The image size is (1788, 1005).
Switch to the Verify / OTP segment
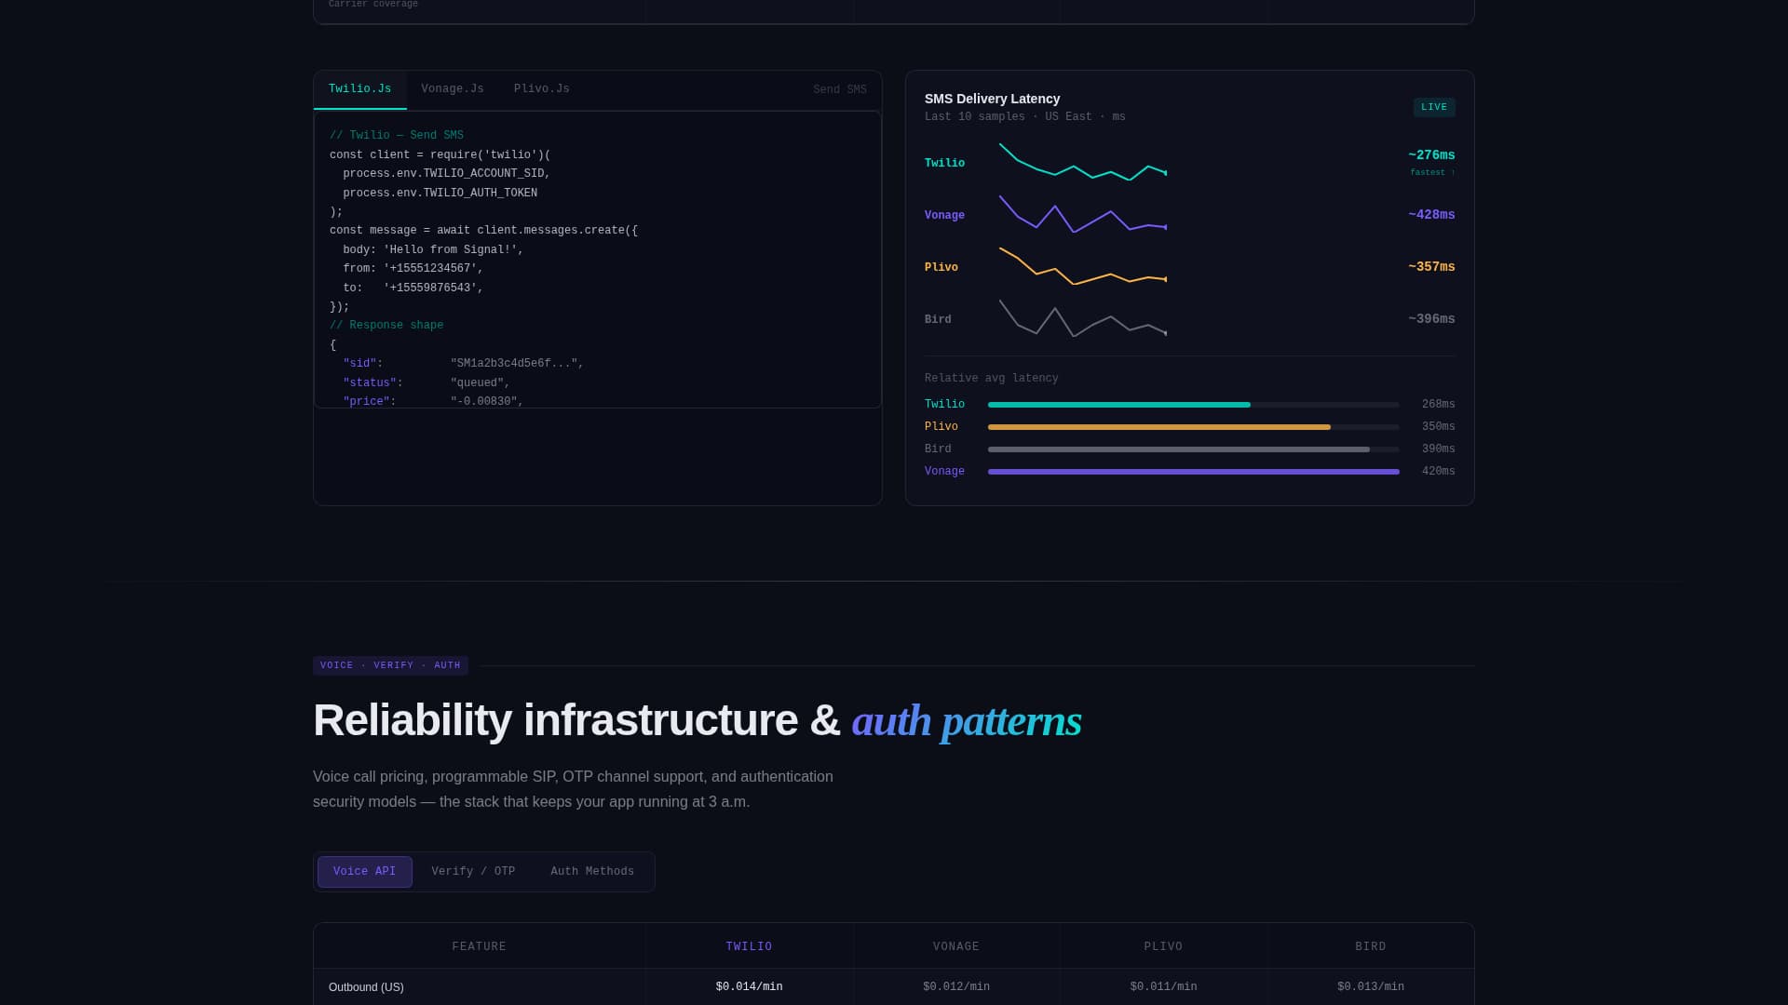(x=473, y=871)
